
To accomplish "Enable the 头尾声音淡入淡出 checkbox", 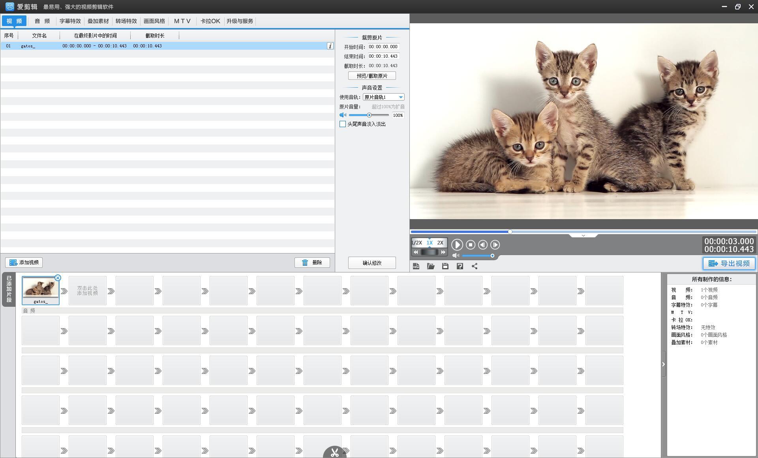I will (343, 124).
